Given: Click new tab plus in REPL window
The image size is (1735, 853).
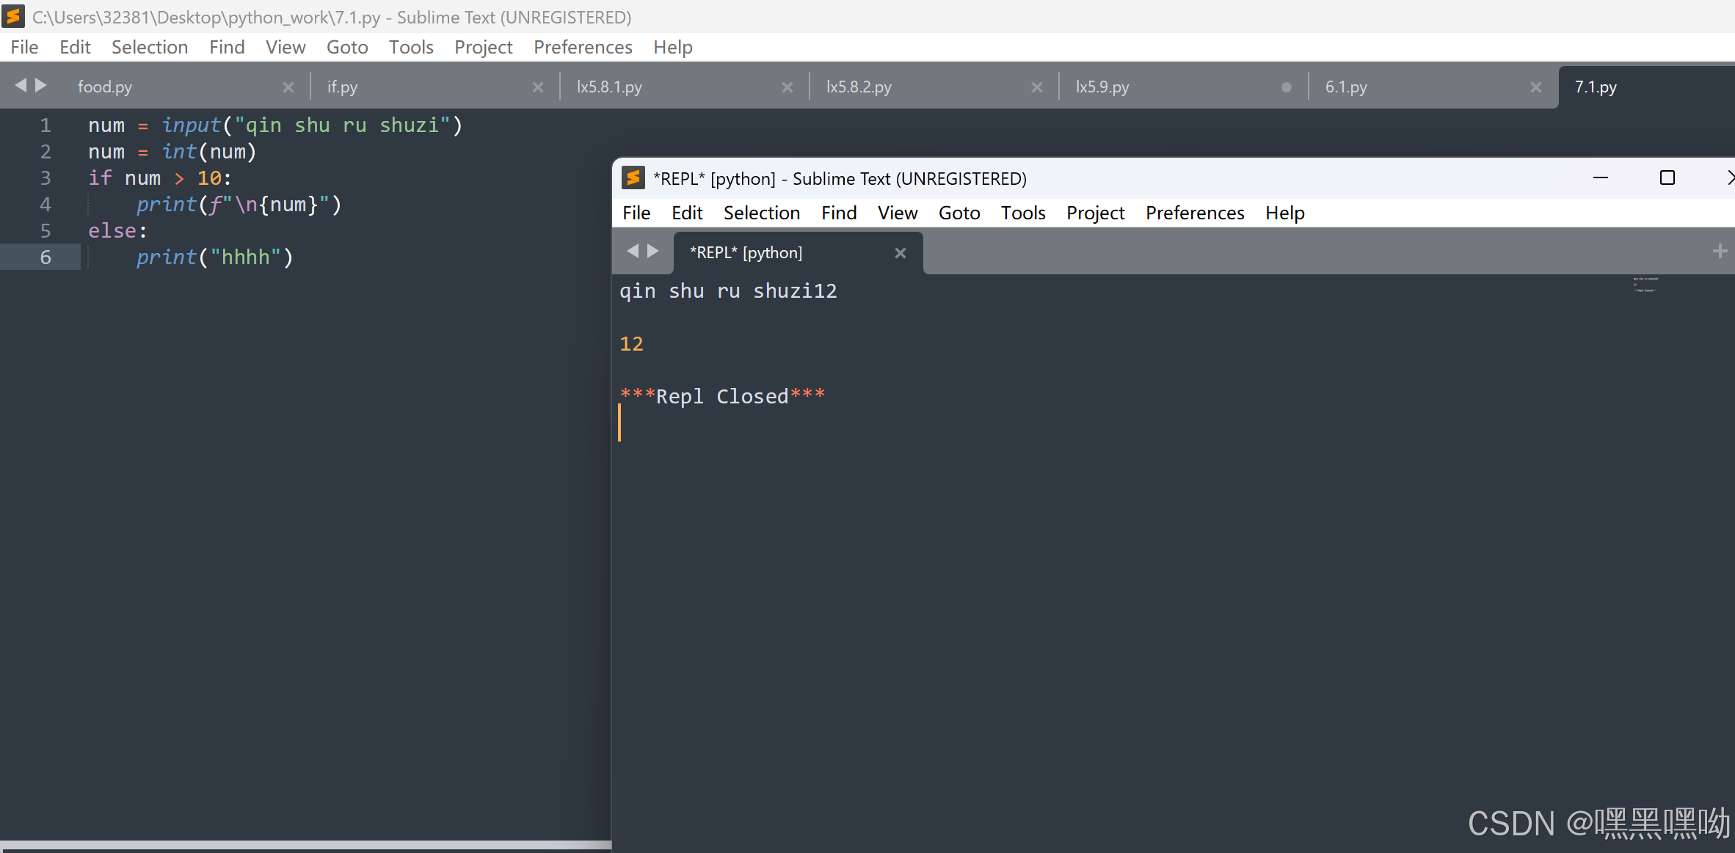Looking at the screenshot, I should click(x=1719, y=252).
